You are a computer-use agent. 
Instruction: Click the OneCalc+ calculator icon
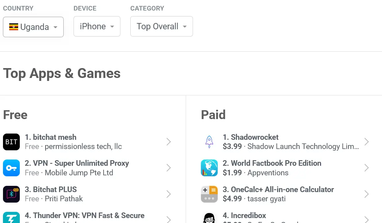(x=209, y=194)
